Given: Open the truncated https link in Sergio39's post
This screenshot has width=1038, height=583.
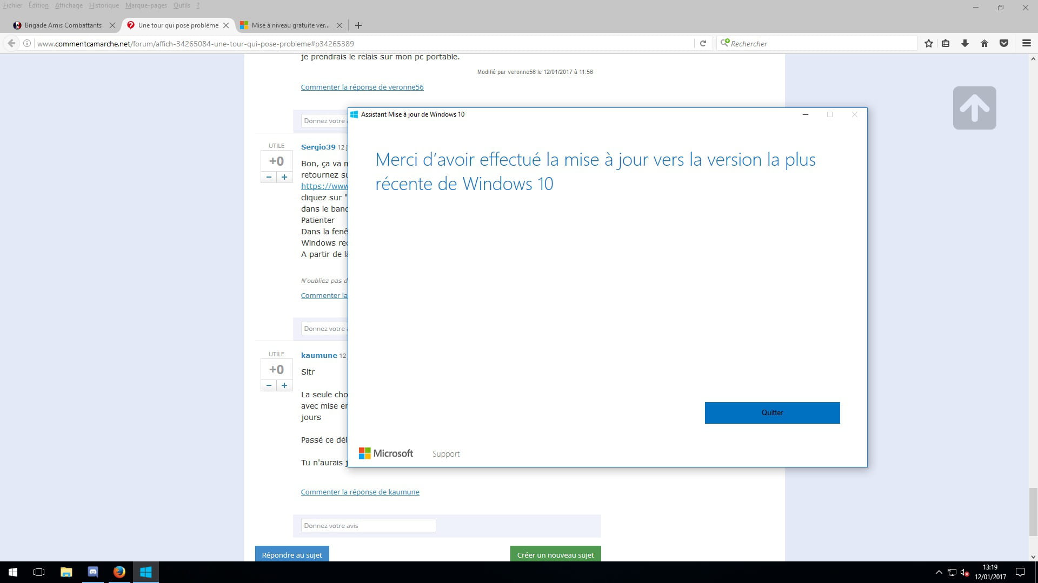Looking at the screenshot, I should 324,186.
